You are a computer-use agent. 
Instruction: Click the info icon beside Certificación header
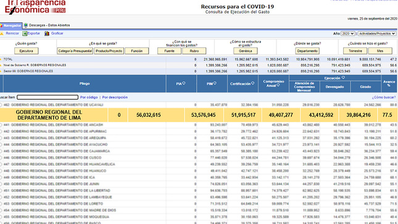pos(252,83)
